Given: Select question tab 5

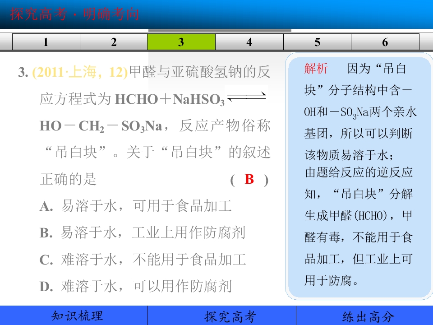Looking at the screenshot, I should (317, 42).
